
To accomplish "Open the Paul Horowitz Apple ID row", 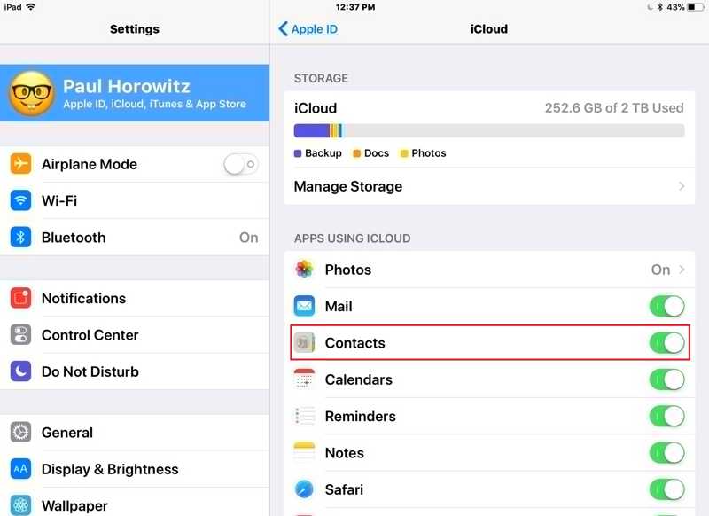I will (135, 93).
